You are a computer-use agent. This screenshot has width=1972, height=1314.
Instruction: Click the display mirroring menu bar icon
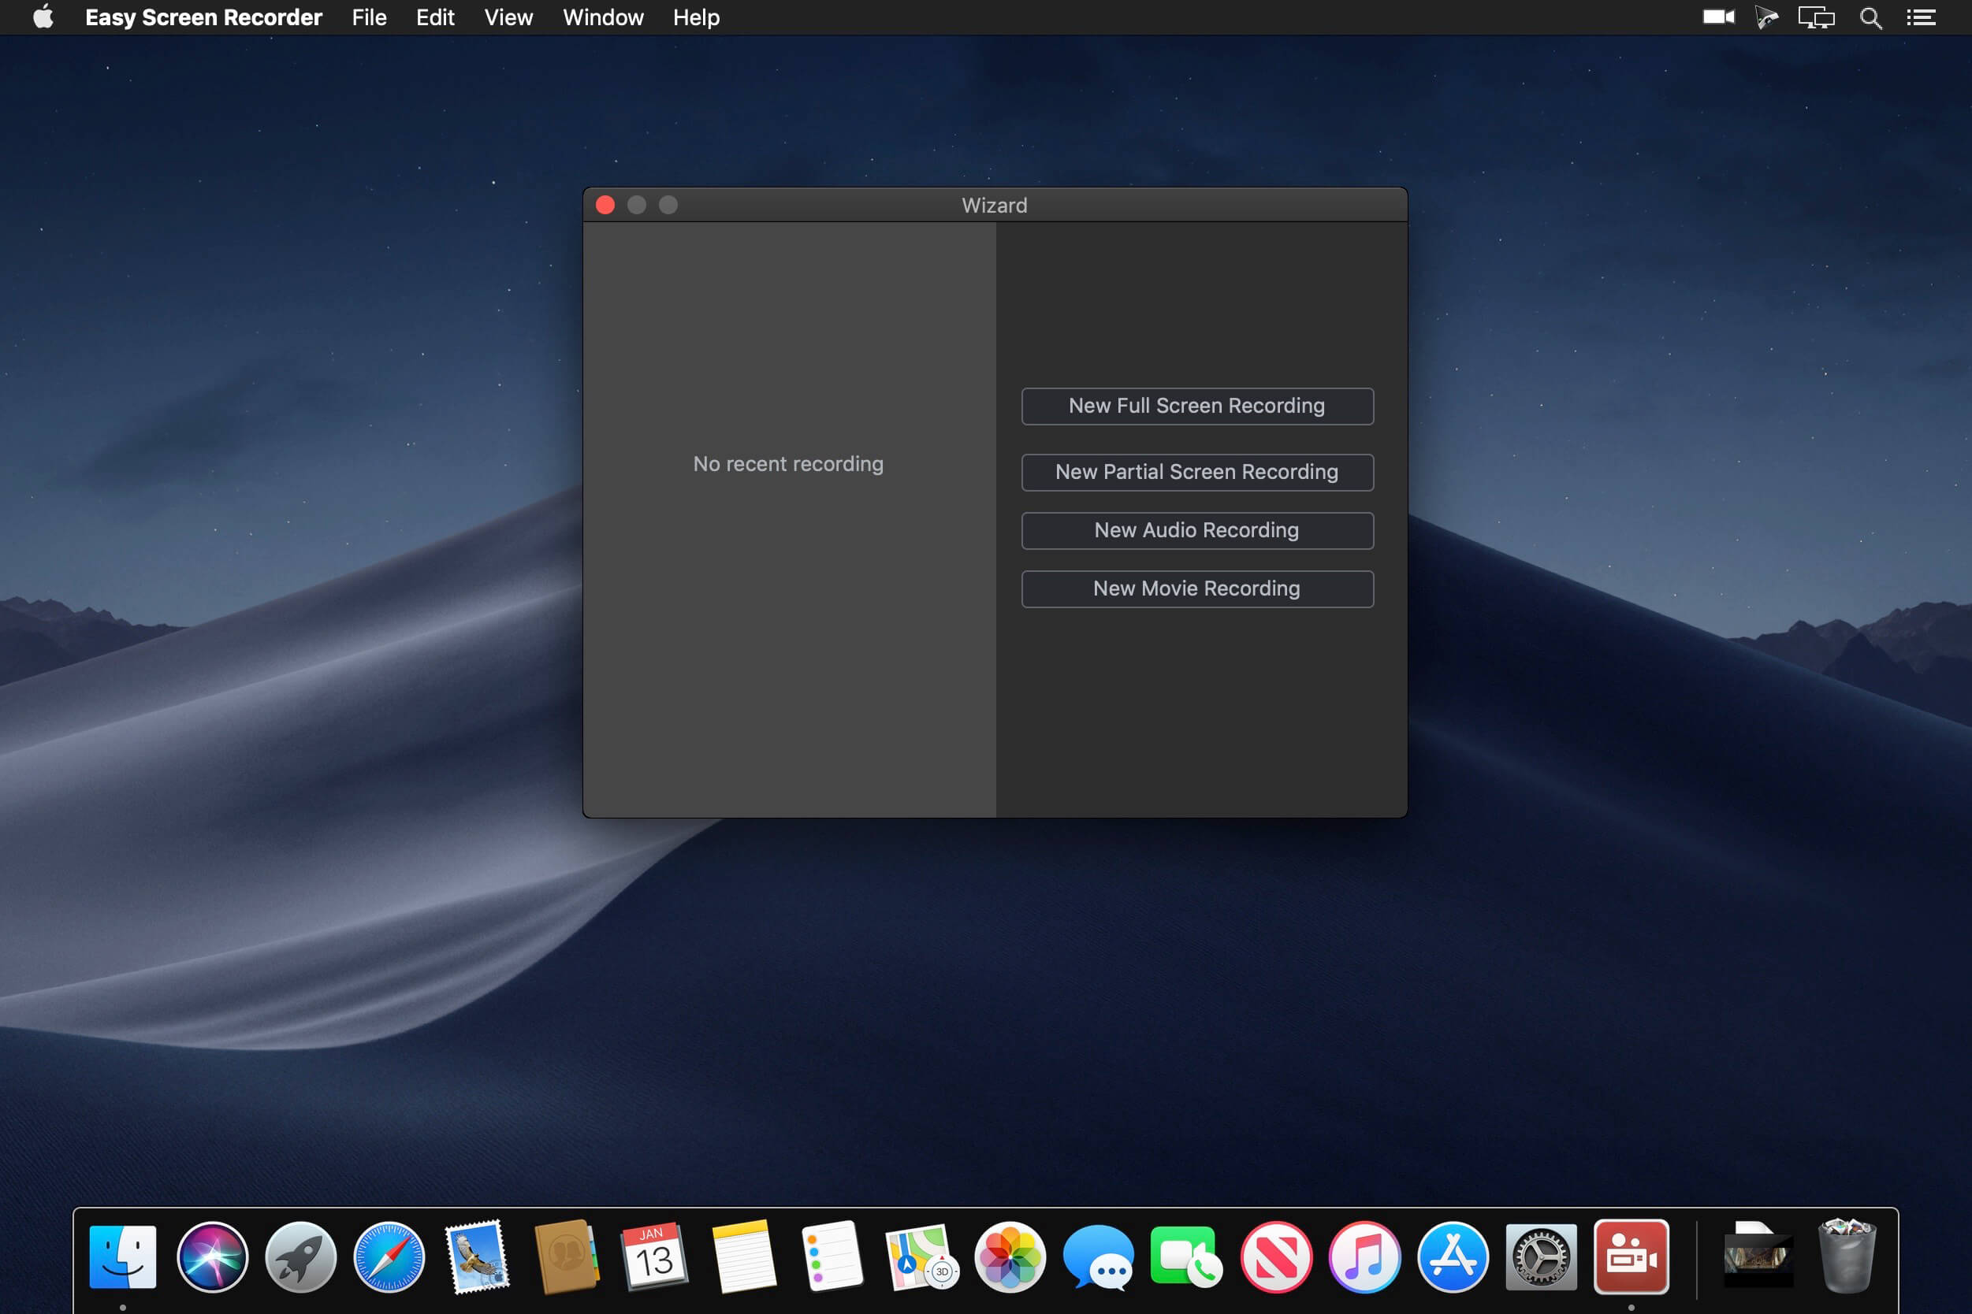[x=1816, y=17]
